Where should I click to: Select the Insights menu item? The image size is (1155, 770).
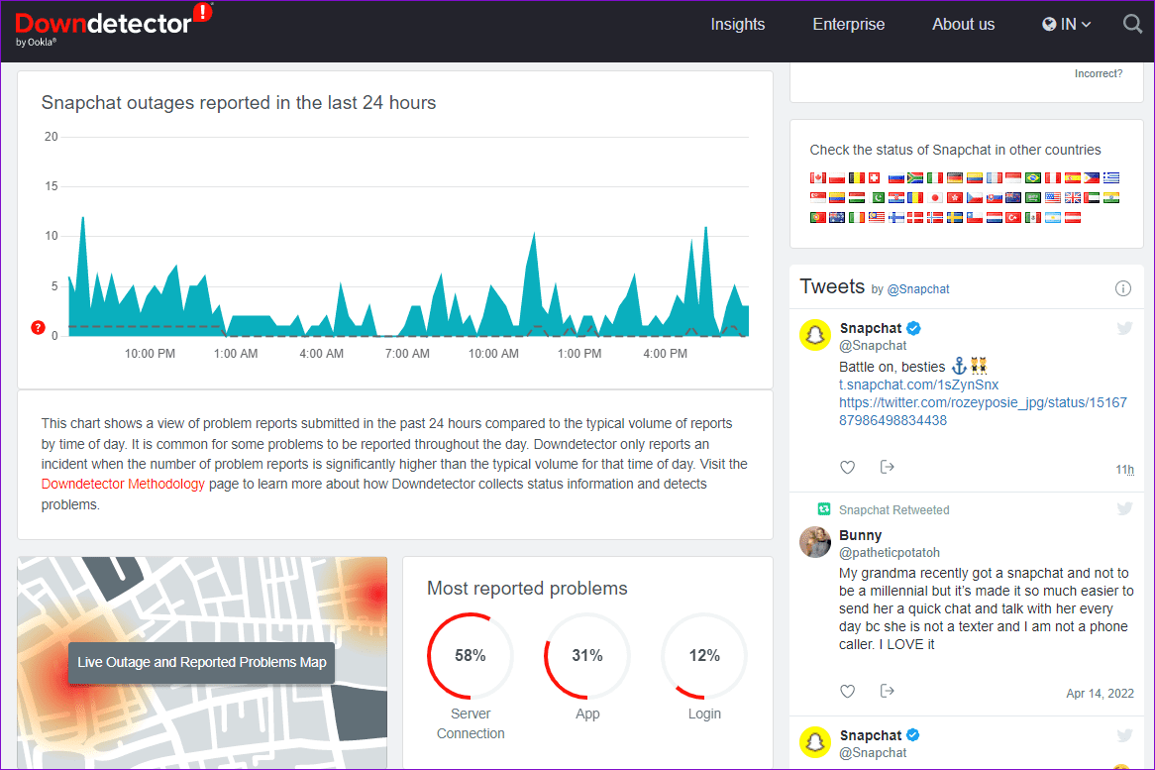(x=737, y=24)
